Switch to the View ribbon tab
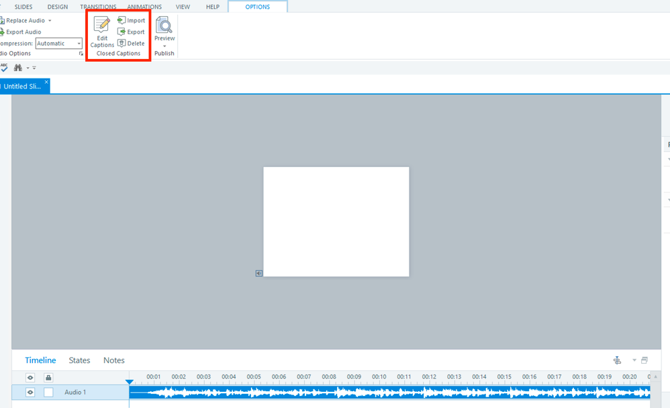 click(183, 7)
